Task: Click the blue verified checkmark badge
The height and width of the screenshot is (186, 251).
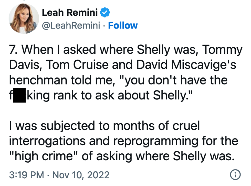Action: [106, 12]
